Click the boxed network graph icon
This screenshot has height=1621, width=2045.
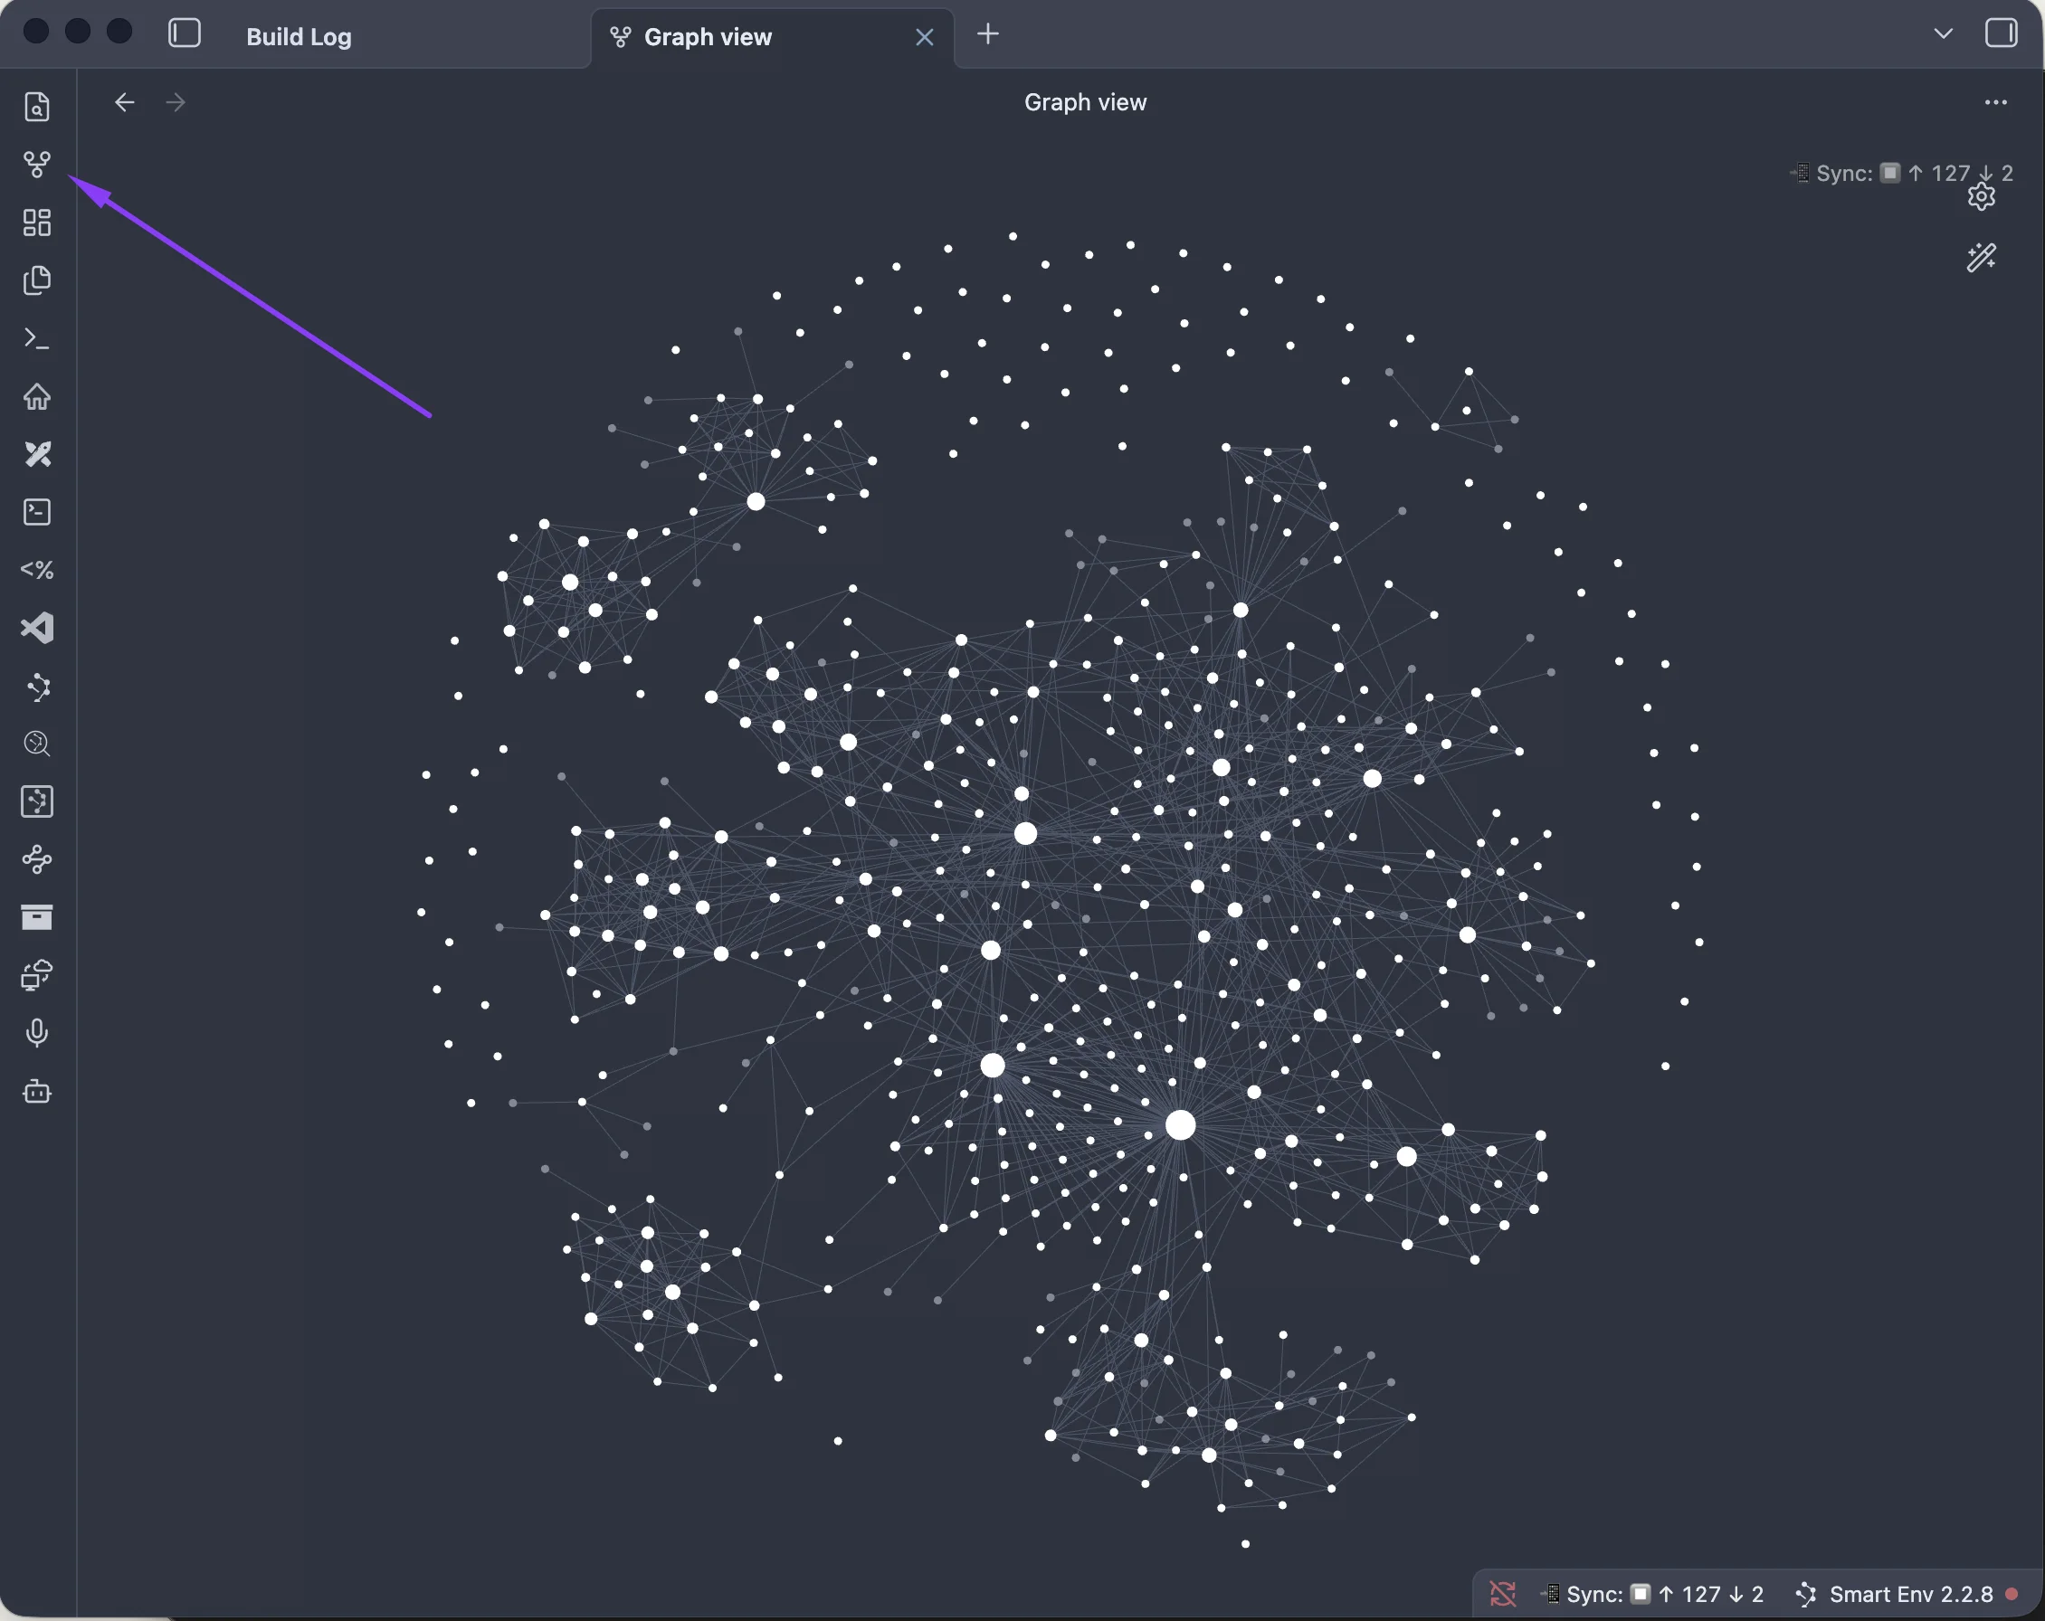click(x=37, y=801)
